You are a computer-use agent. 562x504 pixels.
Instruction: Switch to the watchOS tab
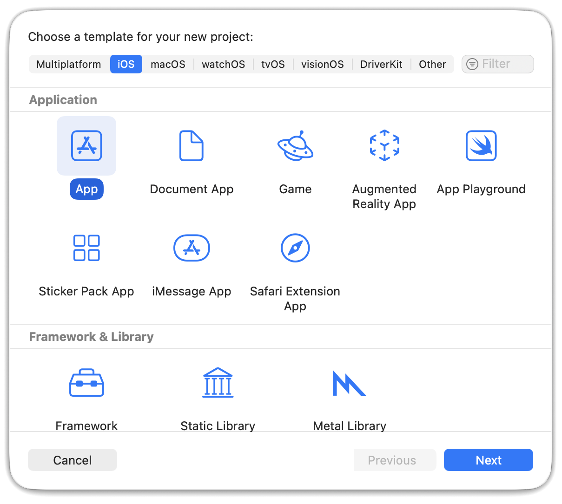(x=223, y=64)
